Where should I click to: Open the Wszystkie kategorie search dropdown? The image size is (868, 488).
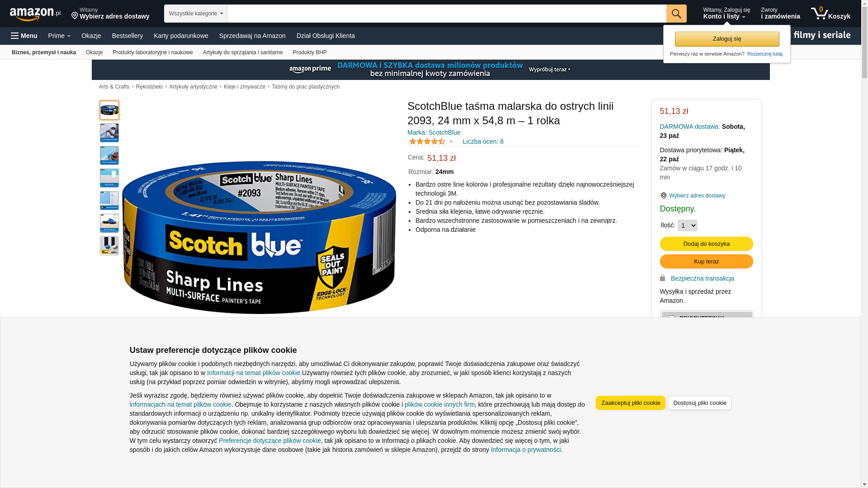point(196,14)
